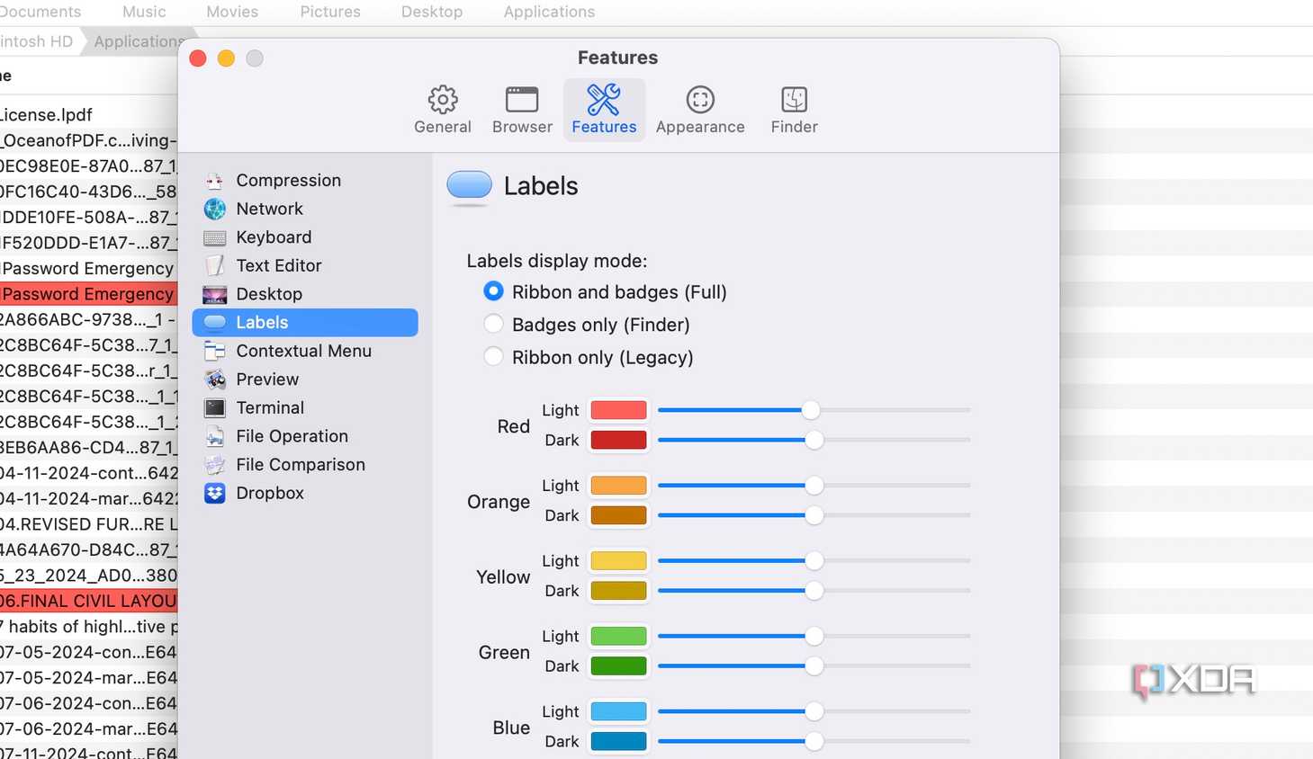Open File Comparison settings
Viewport: 1313px width, 759px height.
click(x=305, y=465)
